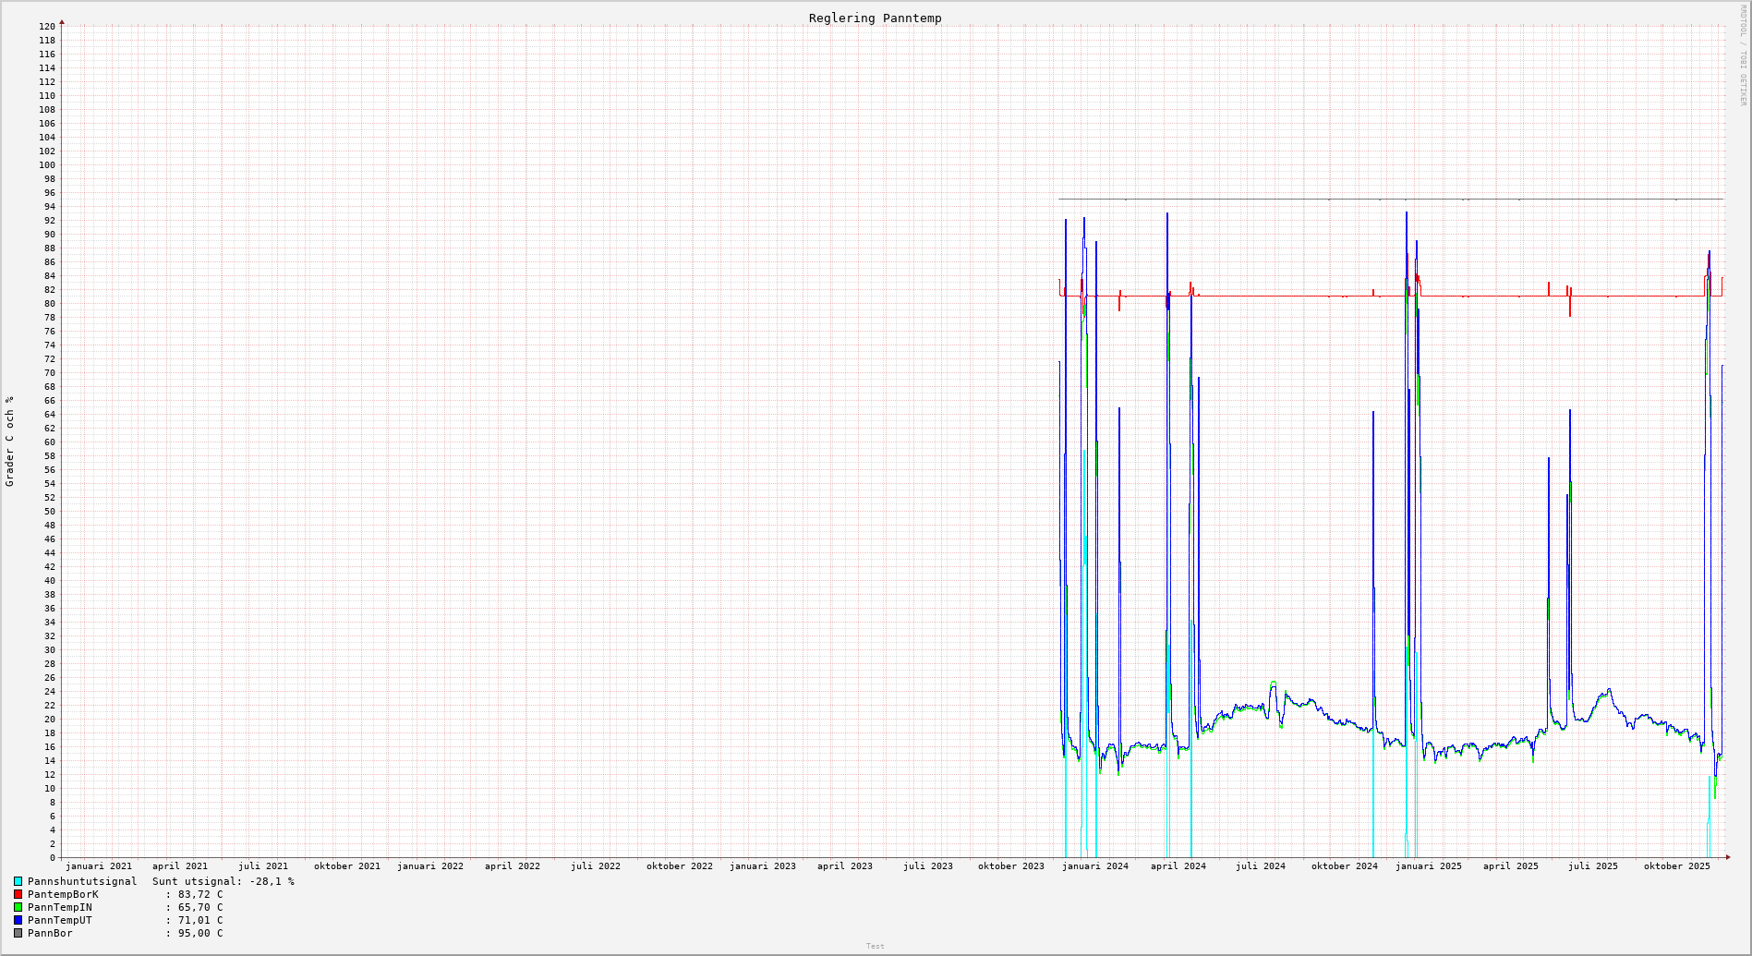Click the green PannTempIN legend swatch
Viewport: 1752px width, 956px height.
pos(18,908)
